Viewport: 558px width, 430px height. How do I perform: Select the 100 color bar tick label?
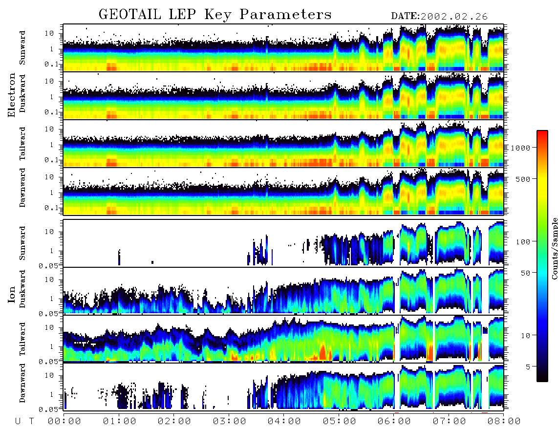pyautogui.click(x=523, y=242)
